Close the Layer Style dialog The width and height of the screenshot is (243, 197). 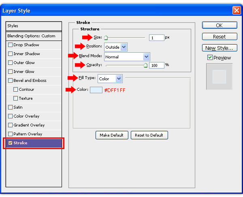click(237, 11)
